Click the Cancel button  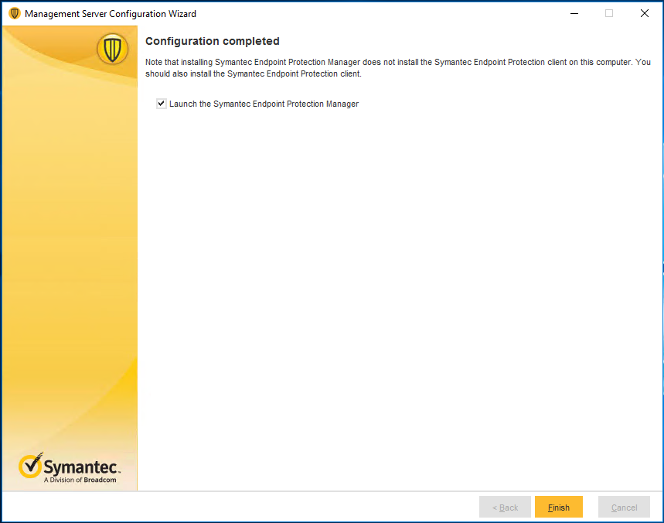624,507
